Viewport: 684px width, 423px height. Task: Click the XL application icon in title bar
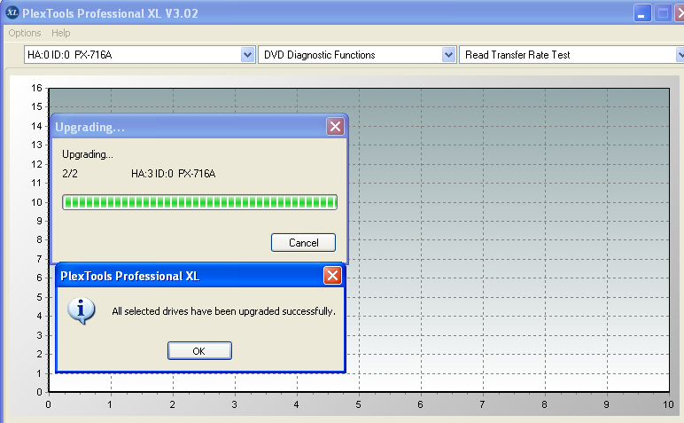click(x=12, y=12)
